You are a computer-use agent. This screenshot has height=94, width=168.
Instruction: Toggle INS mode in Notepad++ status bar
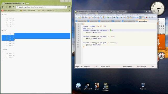(x=153, y=67)
